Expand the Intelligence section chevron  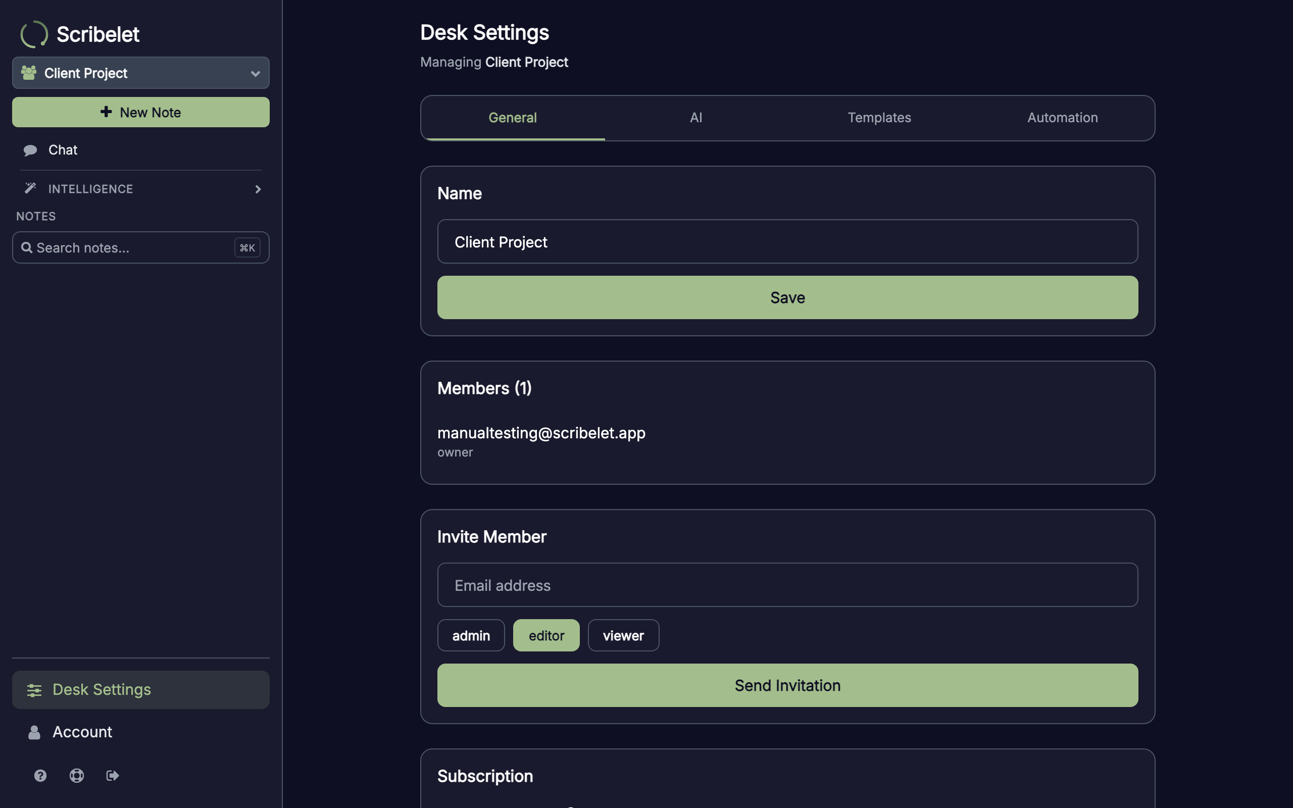258,189
